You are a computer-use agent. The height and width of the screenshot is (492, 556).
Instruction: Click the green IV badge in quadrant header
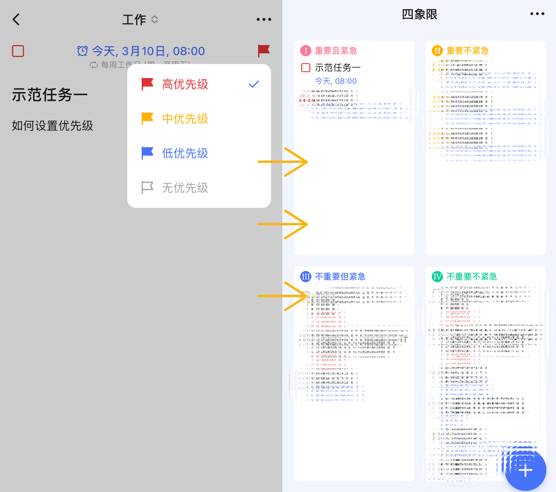437,276
